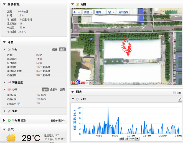Screen dimensions: 183x143
Task: Click the expand chart fullscreen icon
Action: [x=180, y=99]
